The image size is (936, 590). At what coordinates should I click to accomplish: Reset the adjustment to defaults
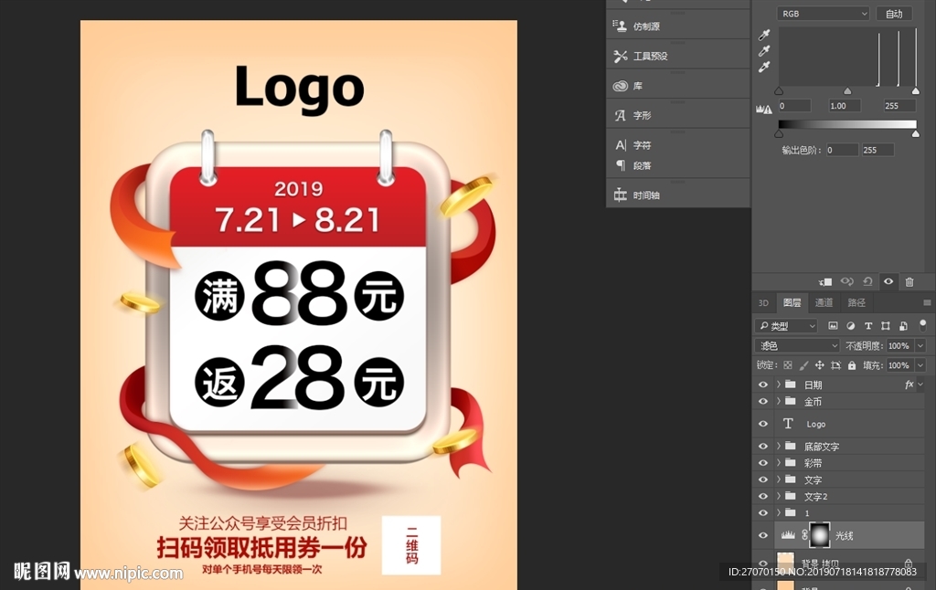pos(867,281)
